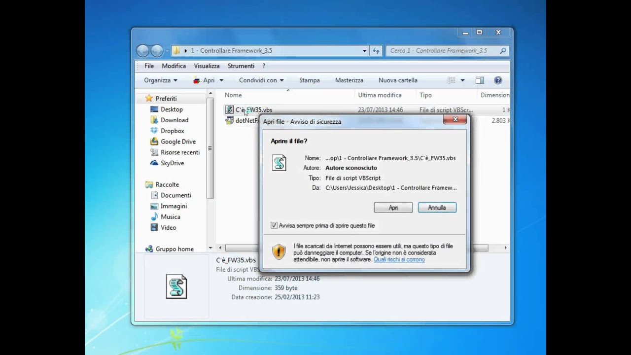Select Musica library
The image size is (631, 355).
170,217
